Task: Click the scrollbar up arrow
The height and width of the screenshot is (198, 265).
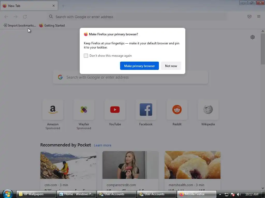Action: (x=263, y=31)
